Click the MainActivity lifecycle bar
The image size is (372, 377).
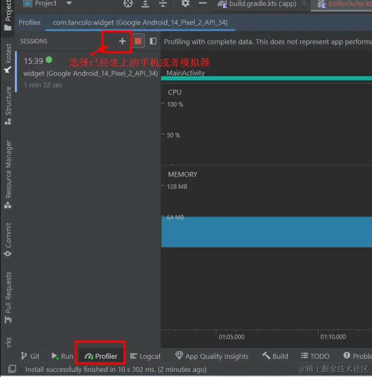pyautogui.click(x=266, y=78)
